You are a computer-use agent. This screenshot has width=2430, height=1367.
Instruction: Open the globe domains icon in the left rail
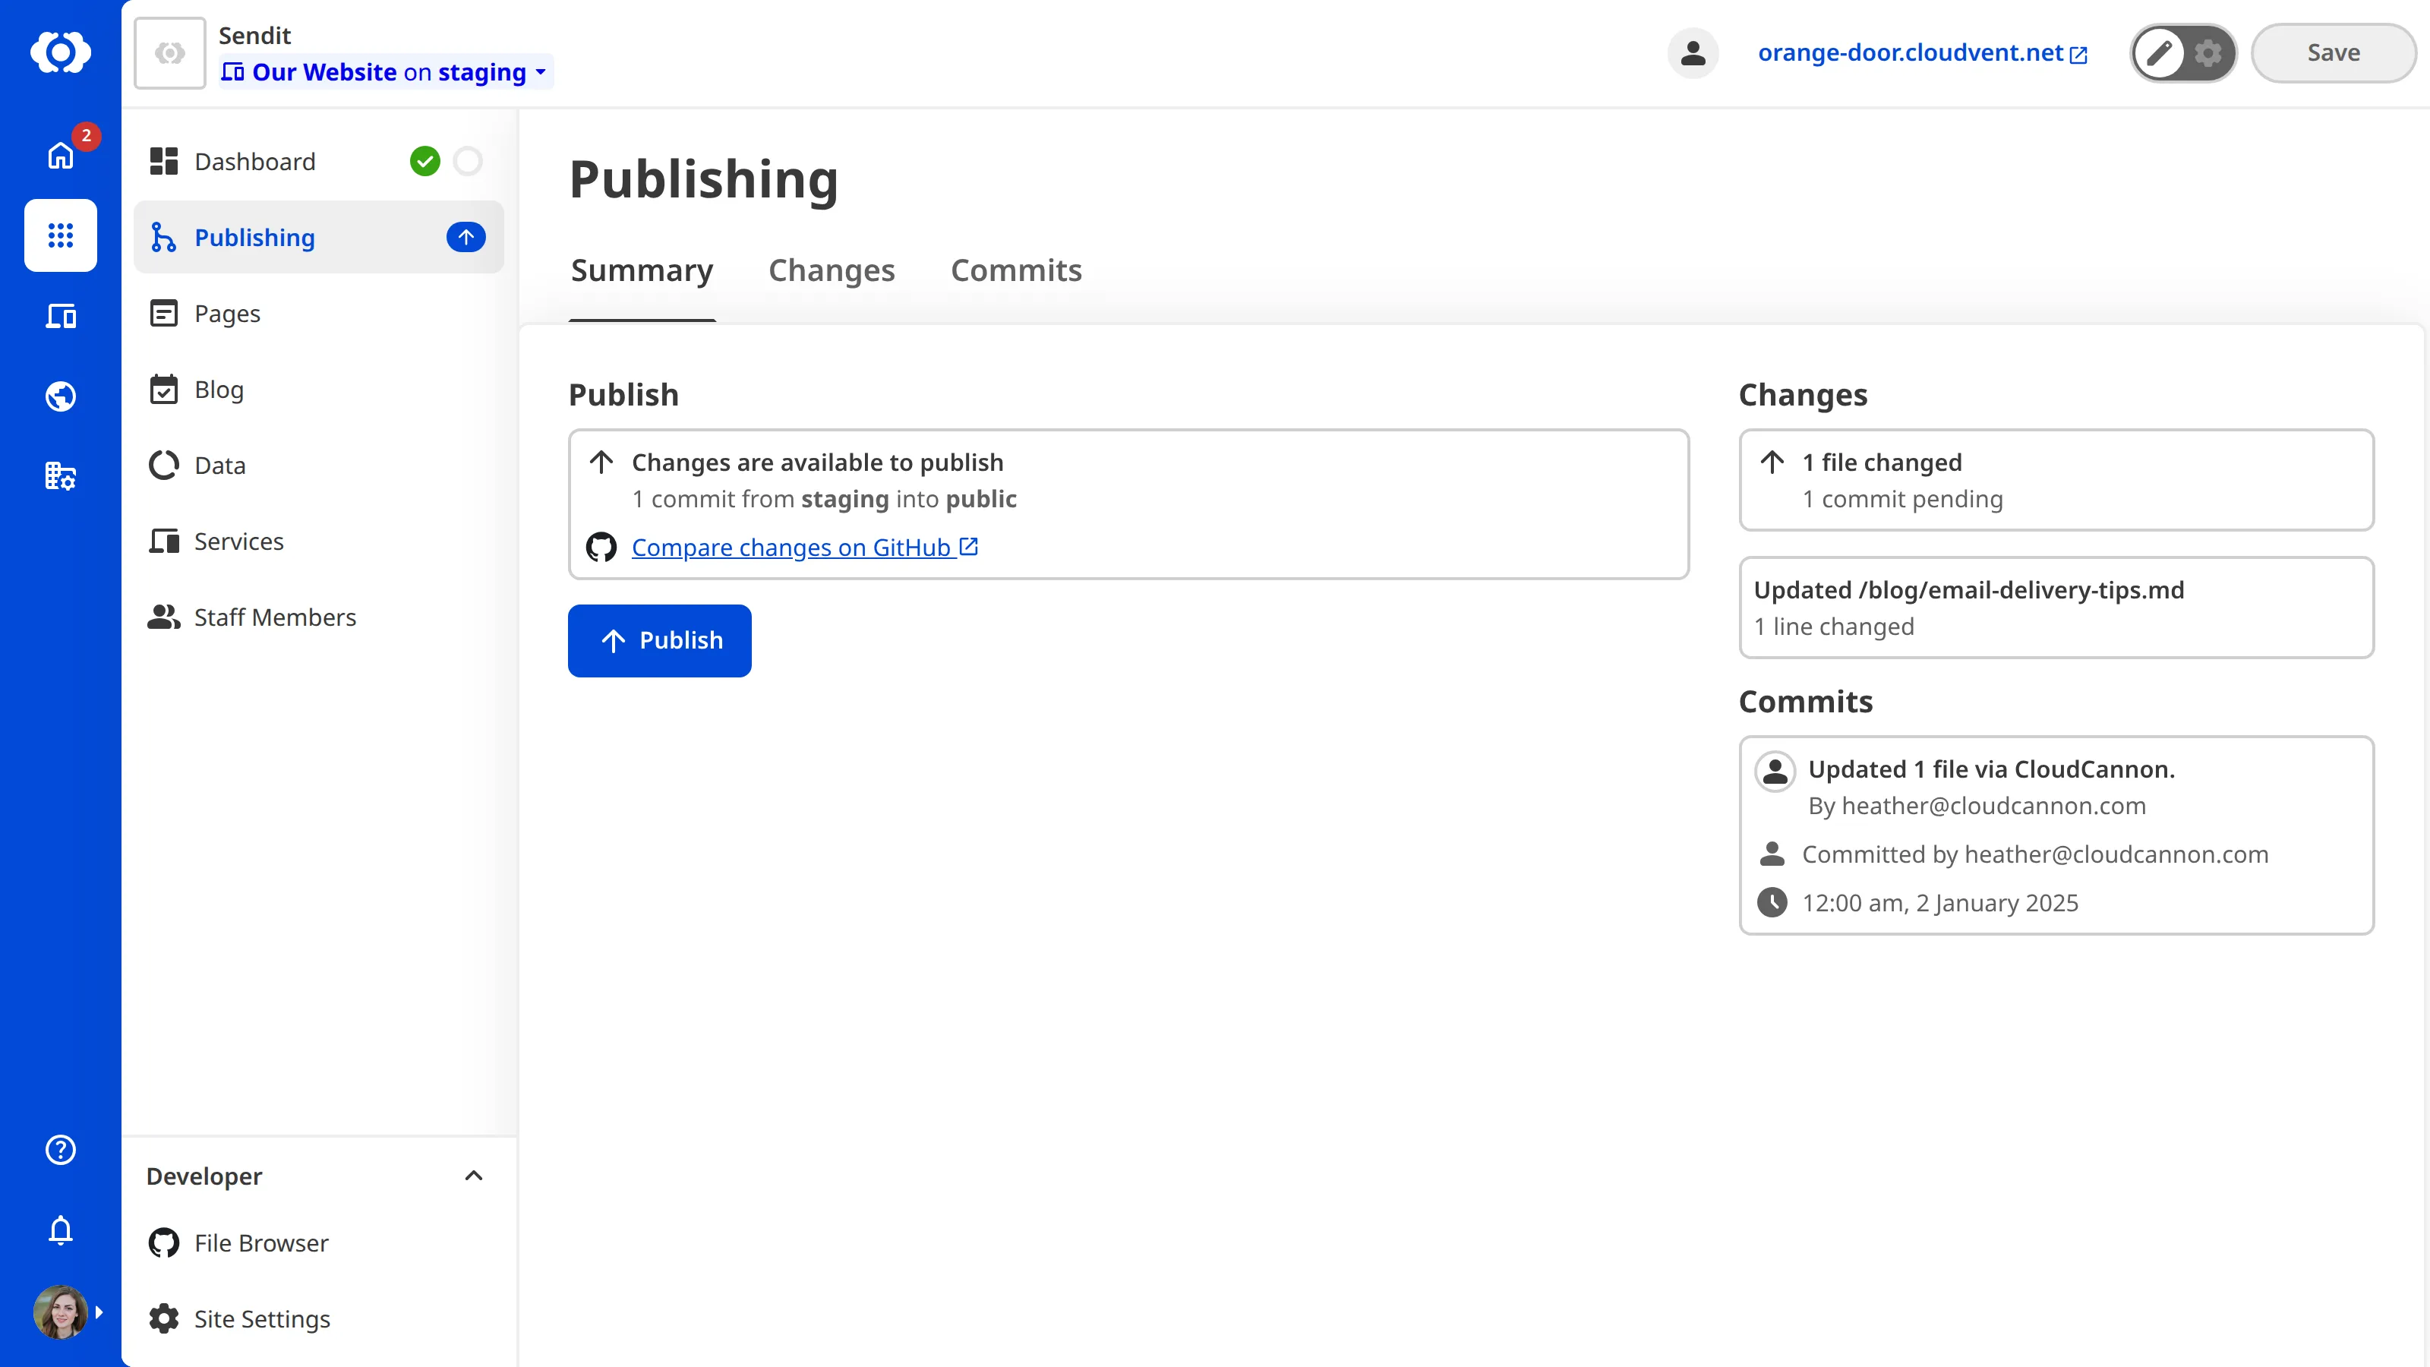click(x=61, y=396)
